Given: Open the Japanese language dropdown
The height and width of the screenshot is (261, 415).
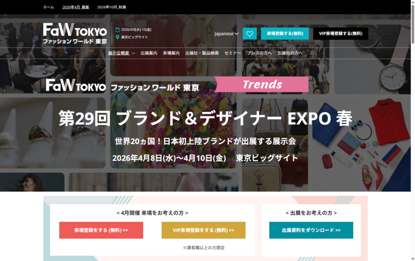Looking at the screenshot, I should click(226, 34).
